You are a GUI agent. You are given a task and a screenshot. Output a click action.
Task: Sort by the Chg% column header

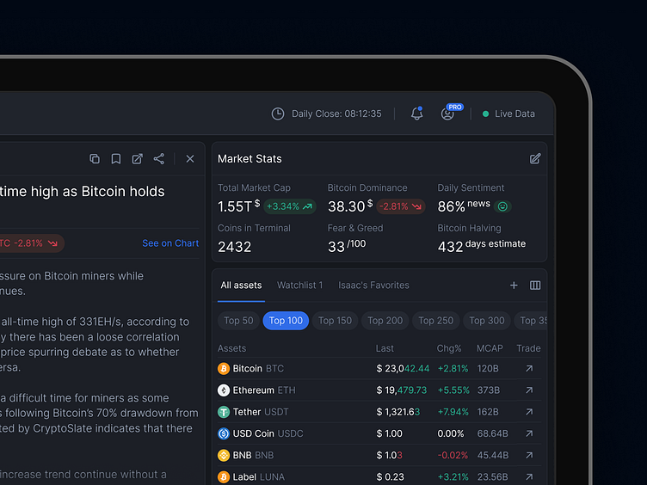(449, 348)
